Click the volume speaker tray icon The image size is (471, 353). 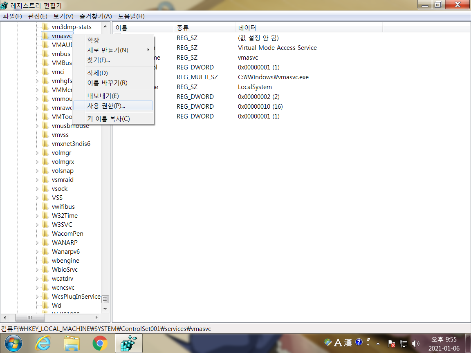click(415, 343)
